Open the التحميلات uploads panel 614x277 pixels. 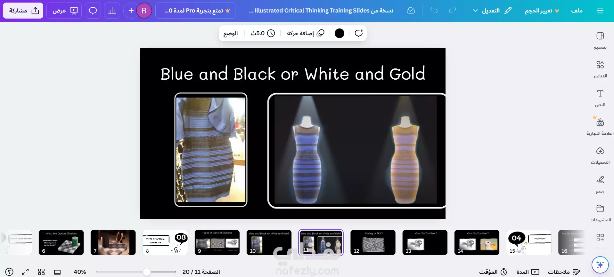point(600,156)
